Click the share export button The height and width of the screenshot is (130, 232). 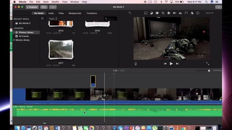coord(219,7)
